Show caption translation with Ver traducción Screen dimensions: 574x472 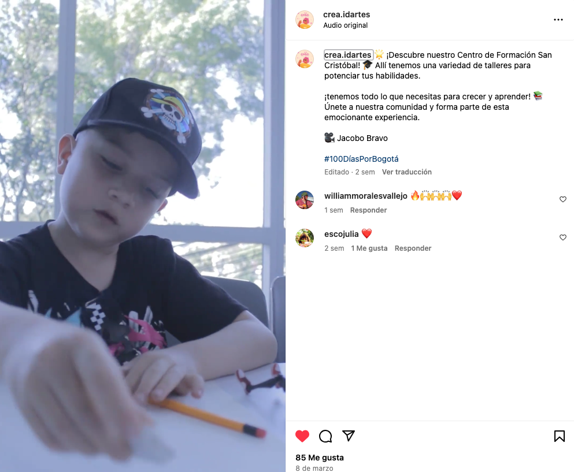click(x=407, y=172)
